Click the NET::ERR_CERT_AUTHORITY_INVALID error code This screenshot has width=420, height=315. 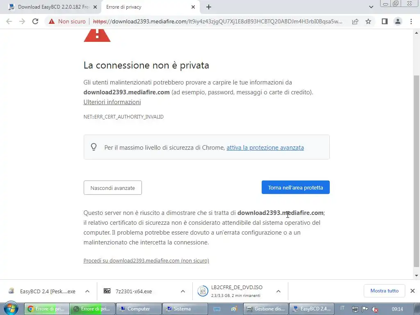click(x=123, y=117)
